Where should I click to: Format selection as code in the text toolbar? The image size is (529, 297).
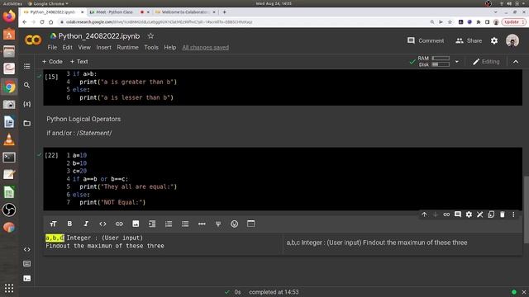tap(102, 224)
